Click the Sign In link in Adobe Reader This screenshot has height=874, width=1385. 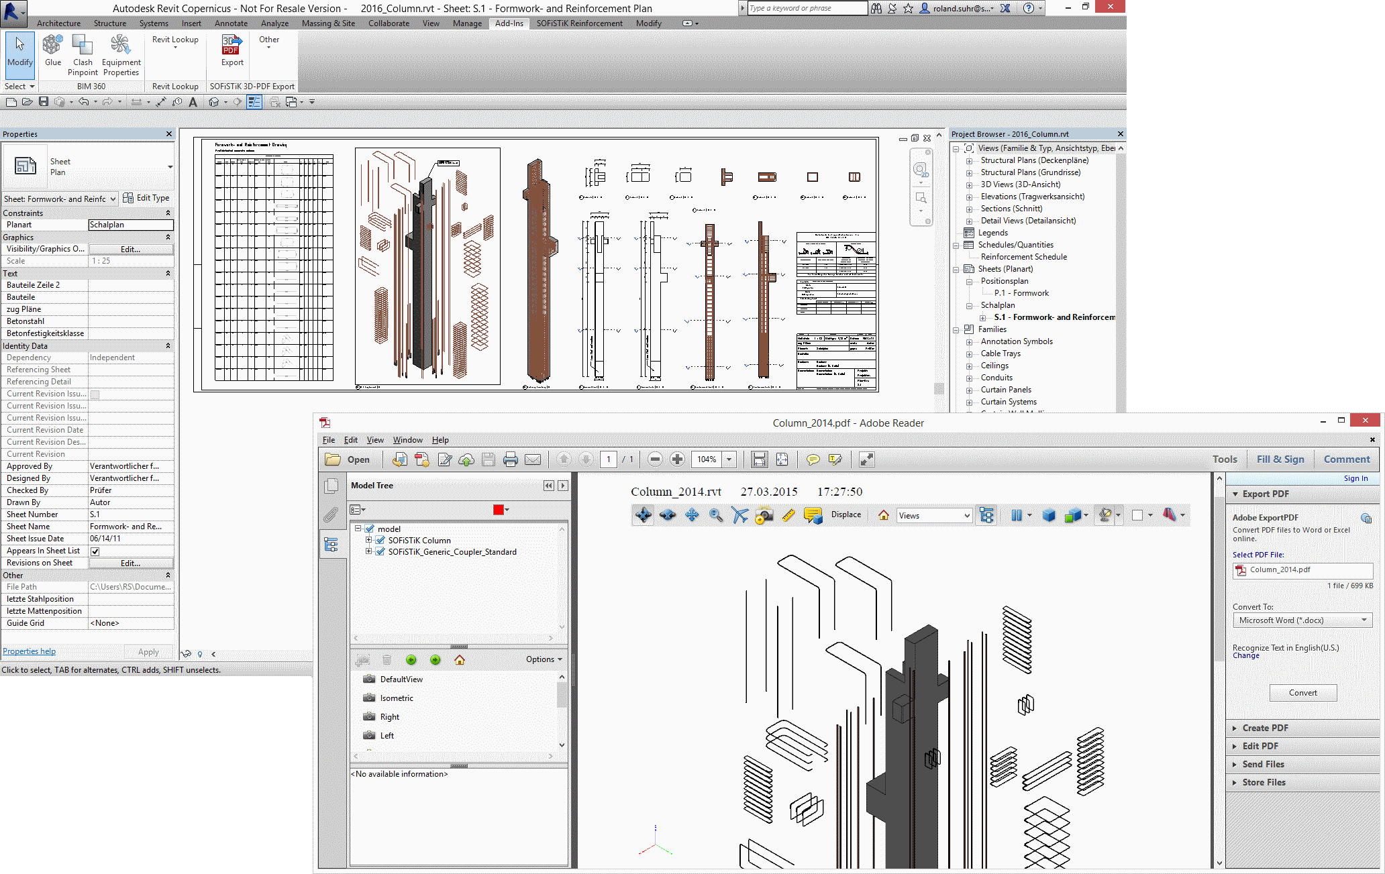point(1355,478)
